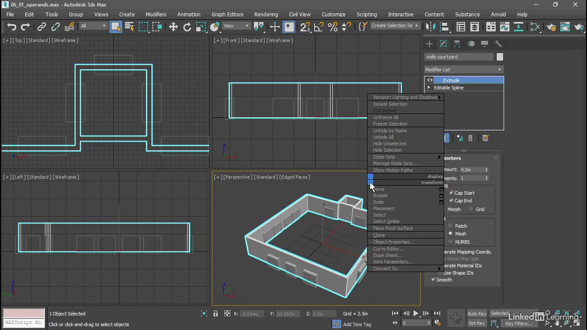Image resolution: width=587 pixels, height=330 pixels.
Task: Toggle Extrude modifier visibility eye
Action: point(430,80)
